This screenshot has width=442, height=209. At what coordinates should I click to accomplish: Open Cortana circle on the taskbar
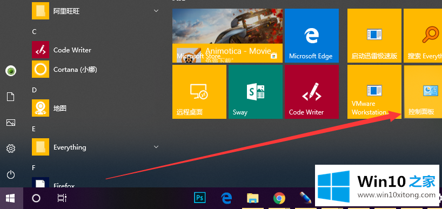36,198
